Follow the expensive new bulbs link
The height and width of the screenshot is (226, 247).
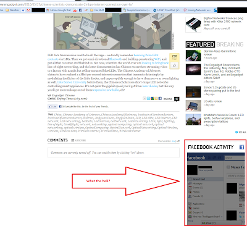point(106,90)
